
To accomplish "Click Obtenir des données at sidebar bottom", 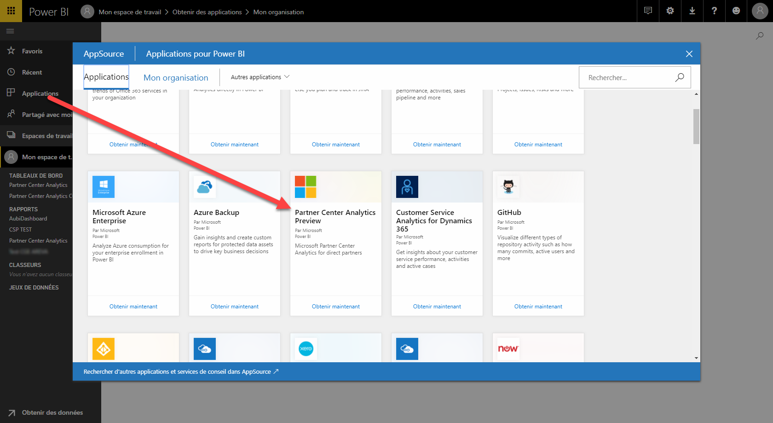I will pyautogui.click(x=52, y=413).
